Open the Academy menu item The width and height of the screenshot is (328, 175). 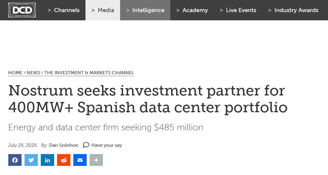coord(192,10)
